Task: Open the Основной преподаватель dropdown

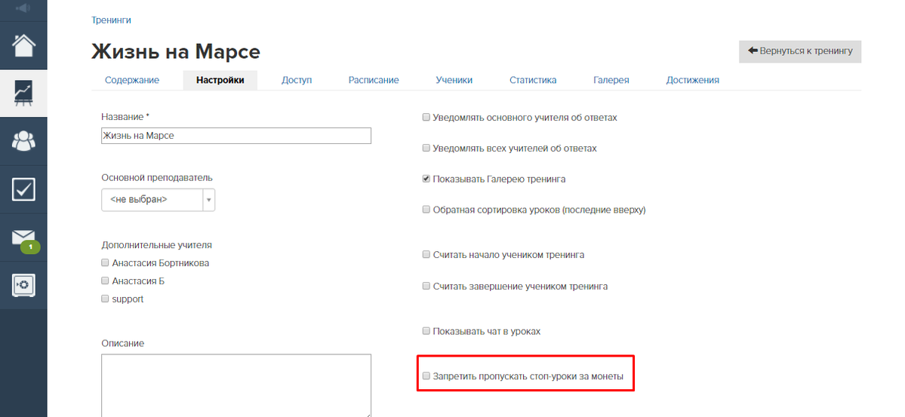Action: 159,200
